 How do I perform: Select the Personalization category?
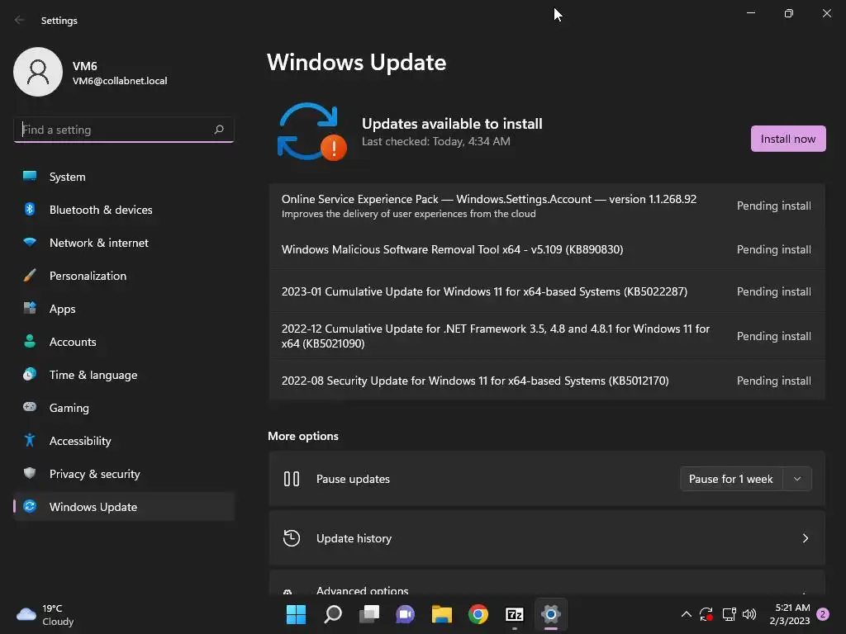click(x=124, y=276)
